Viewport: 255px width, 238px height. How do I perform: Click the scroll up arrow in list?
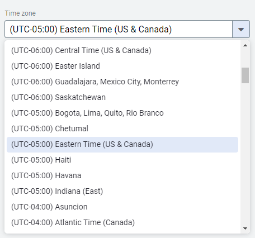click(245, 45)
